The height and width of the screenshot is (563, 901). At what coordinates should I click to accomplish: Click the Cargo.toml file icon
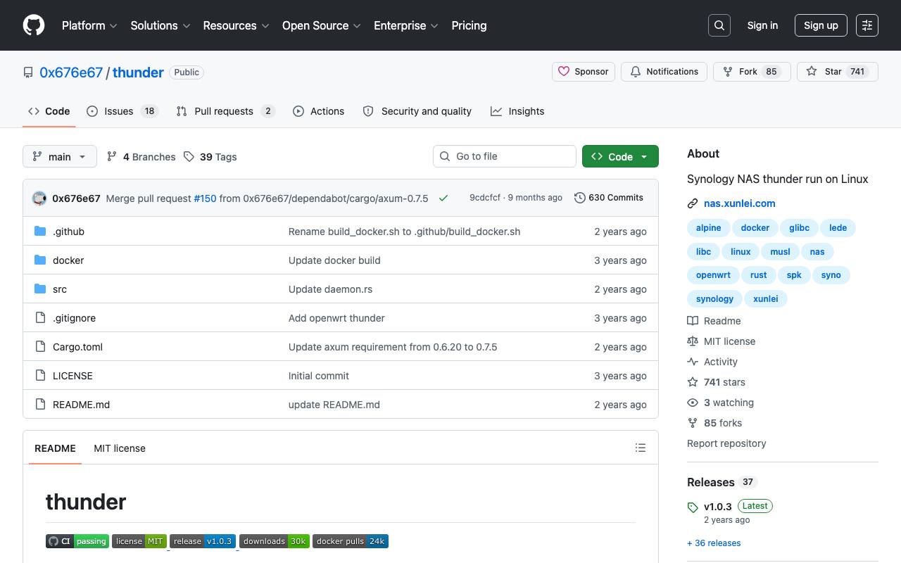pyautogui.click(x=40, y=347)
